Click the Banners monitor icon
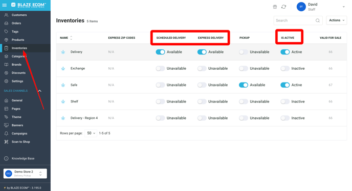This screenshot has height=191, width=352. point(6,125)
